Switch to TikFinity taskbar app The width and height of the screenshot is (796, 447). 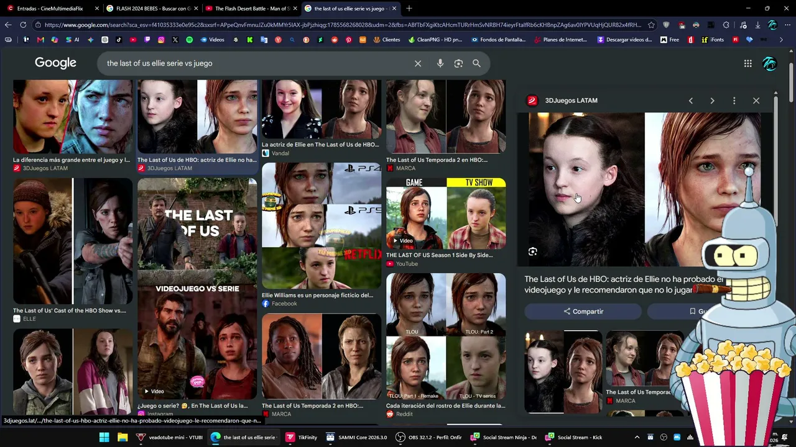[x=302, y=437]
